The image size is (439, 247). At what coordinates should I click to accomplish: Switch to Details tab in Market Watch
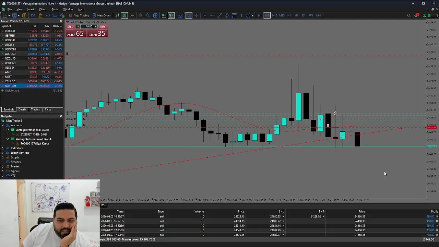(22, 109)
